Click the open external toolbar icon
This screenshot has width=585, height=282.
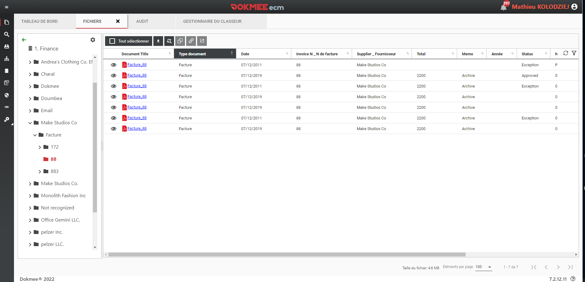coord(202,41)
